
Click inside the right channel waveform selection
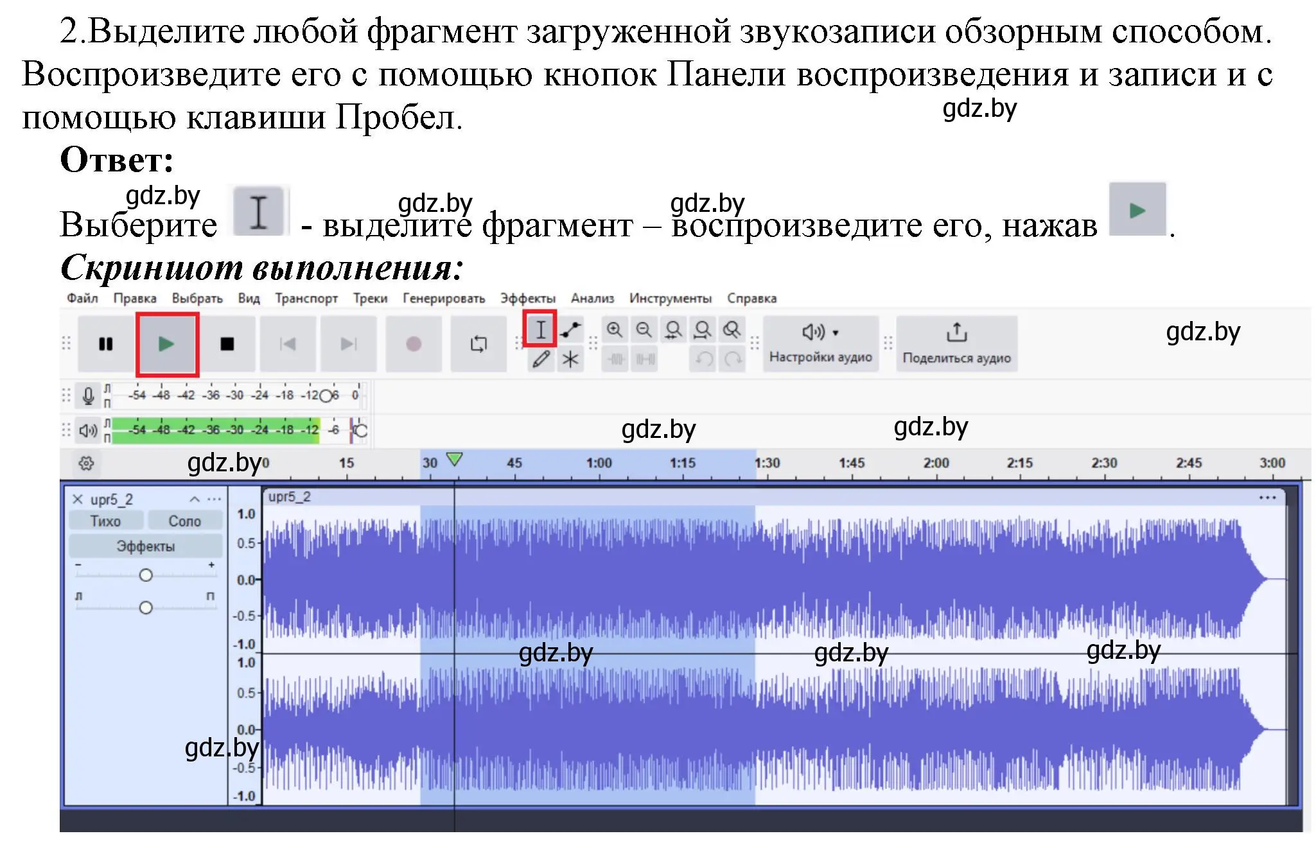point(588,730)
